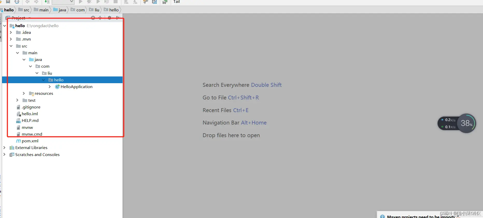
Task: Expand the .mvn folder
Action: (x=11, y=39)
